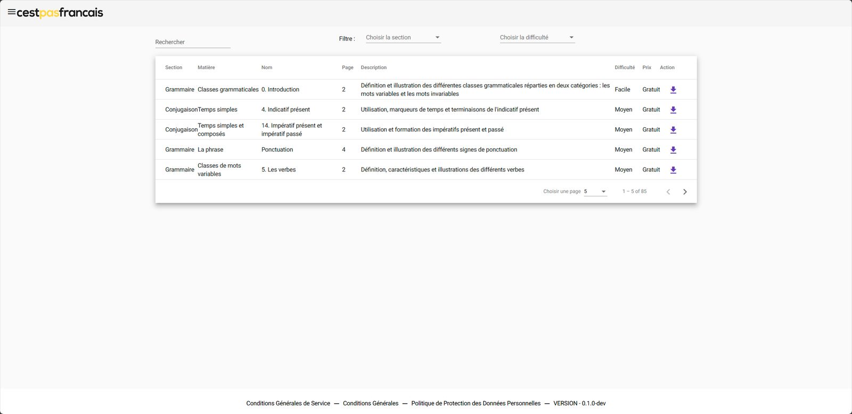Open Conditions Générales de Service link

288,403
